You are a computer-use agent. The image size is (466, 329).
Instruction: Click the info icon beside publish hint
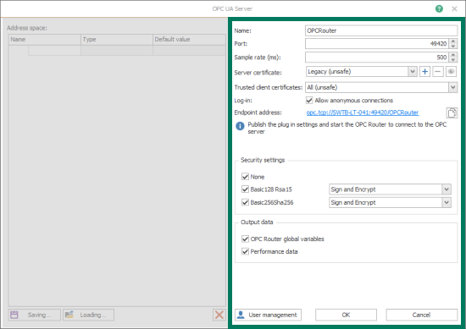[x=240, y=126]
